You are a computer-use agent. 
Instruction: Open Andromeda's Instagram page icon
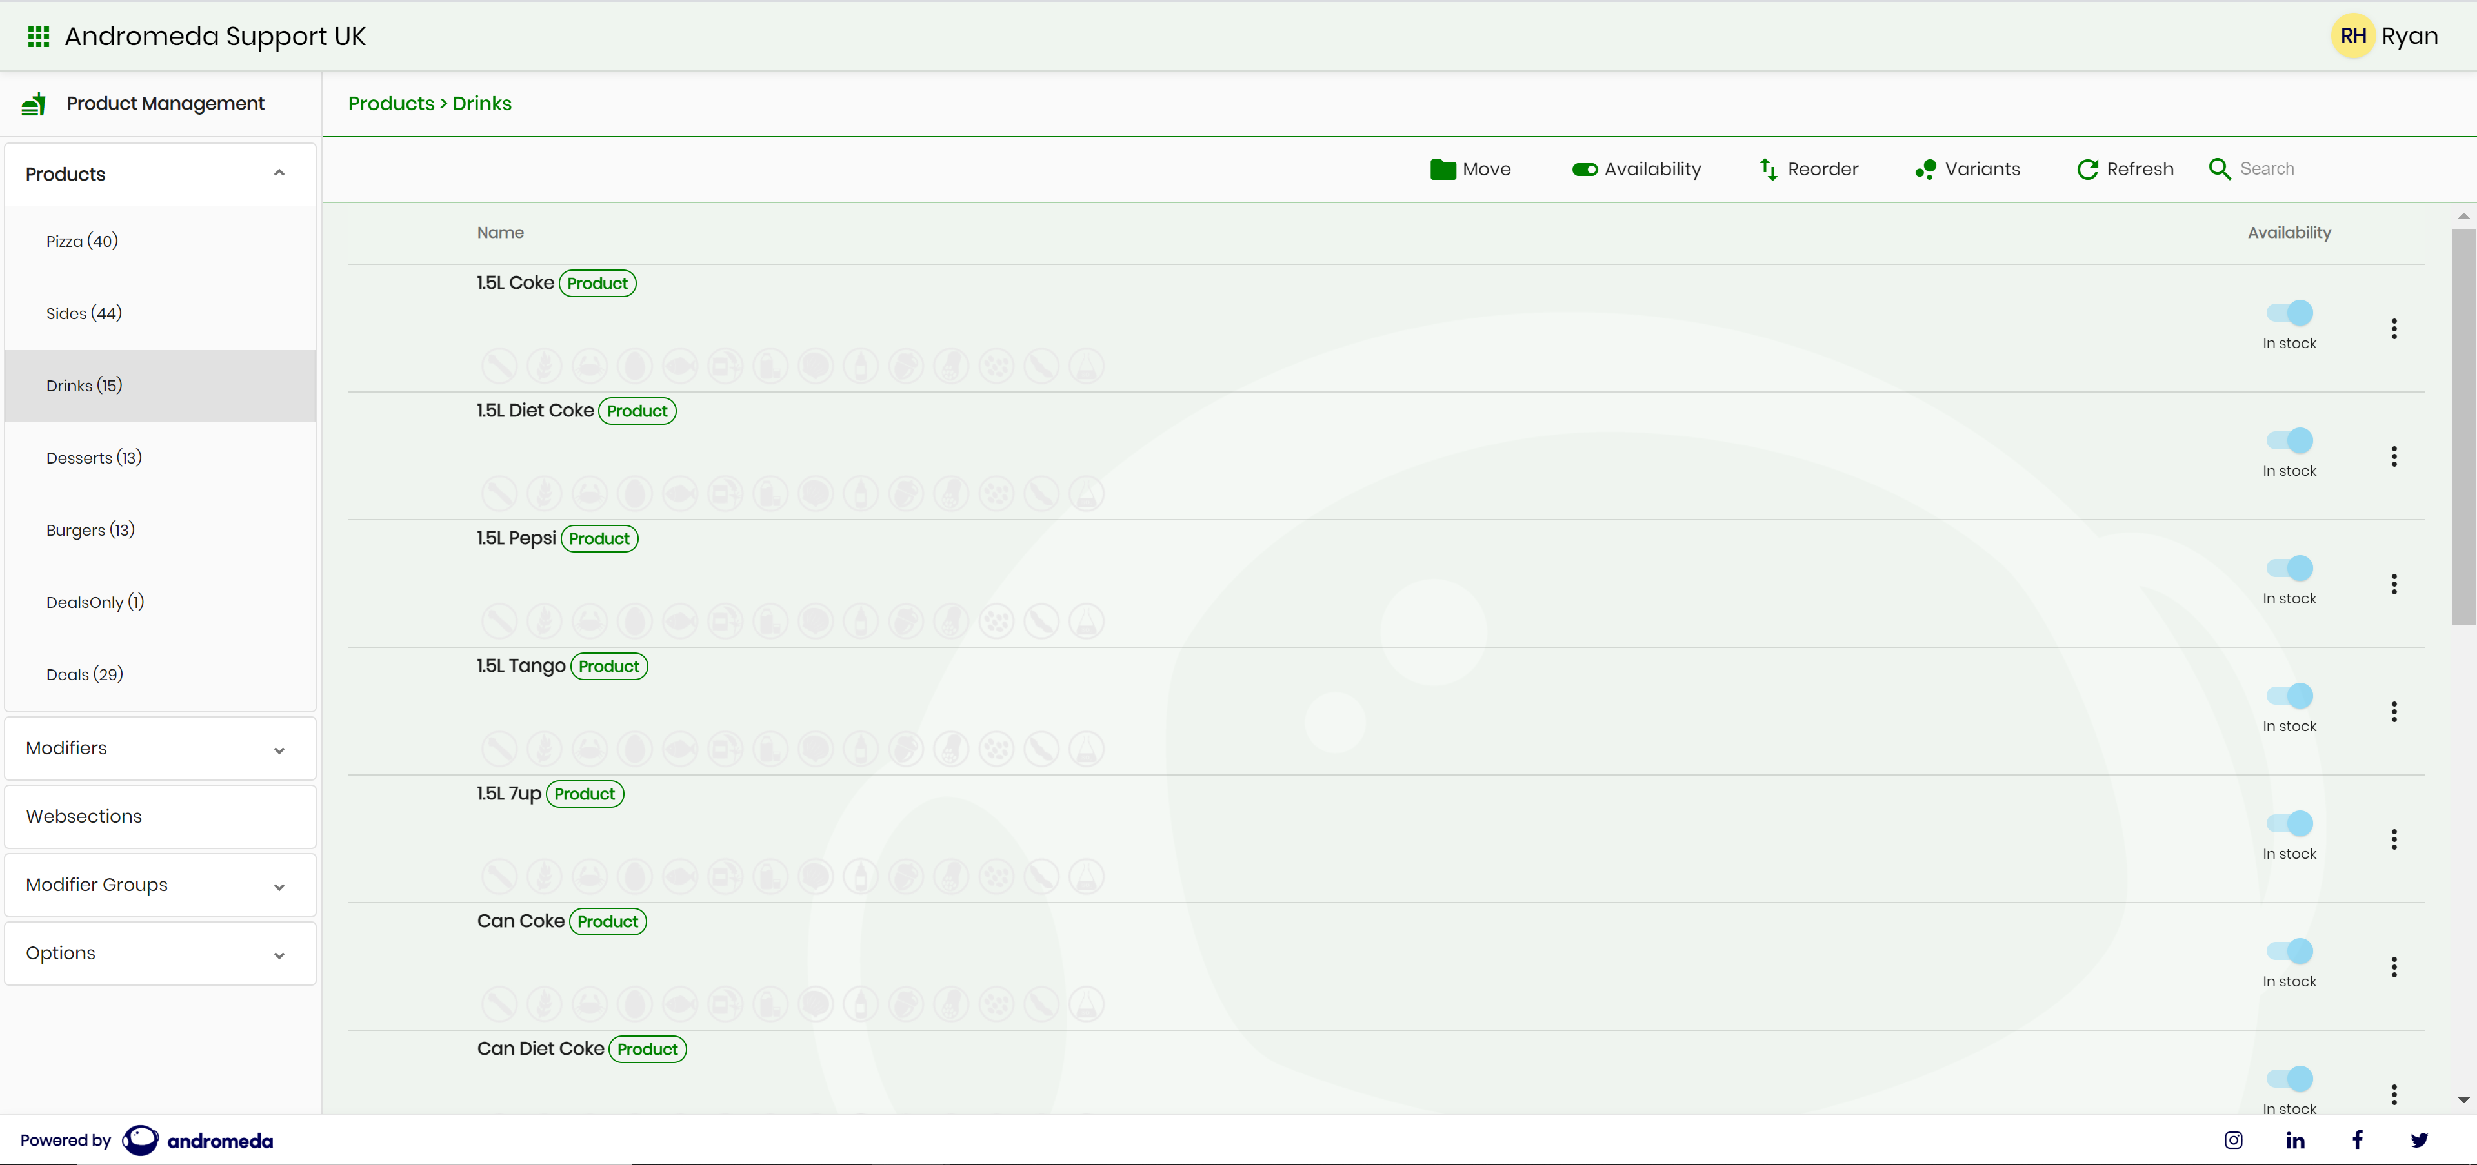click(x=2234, y=1140)
